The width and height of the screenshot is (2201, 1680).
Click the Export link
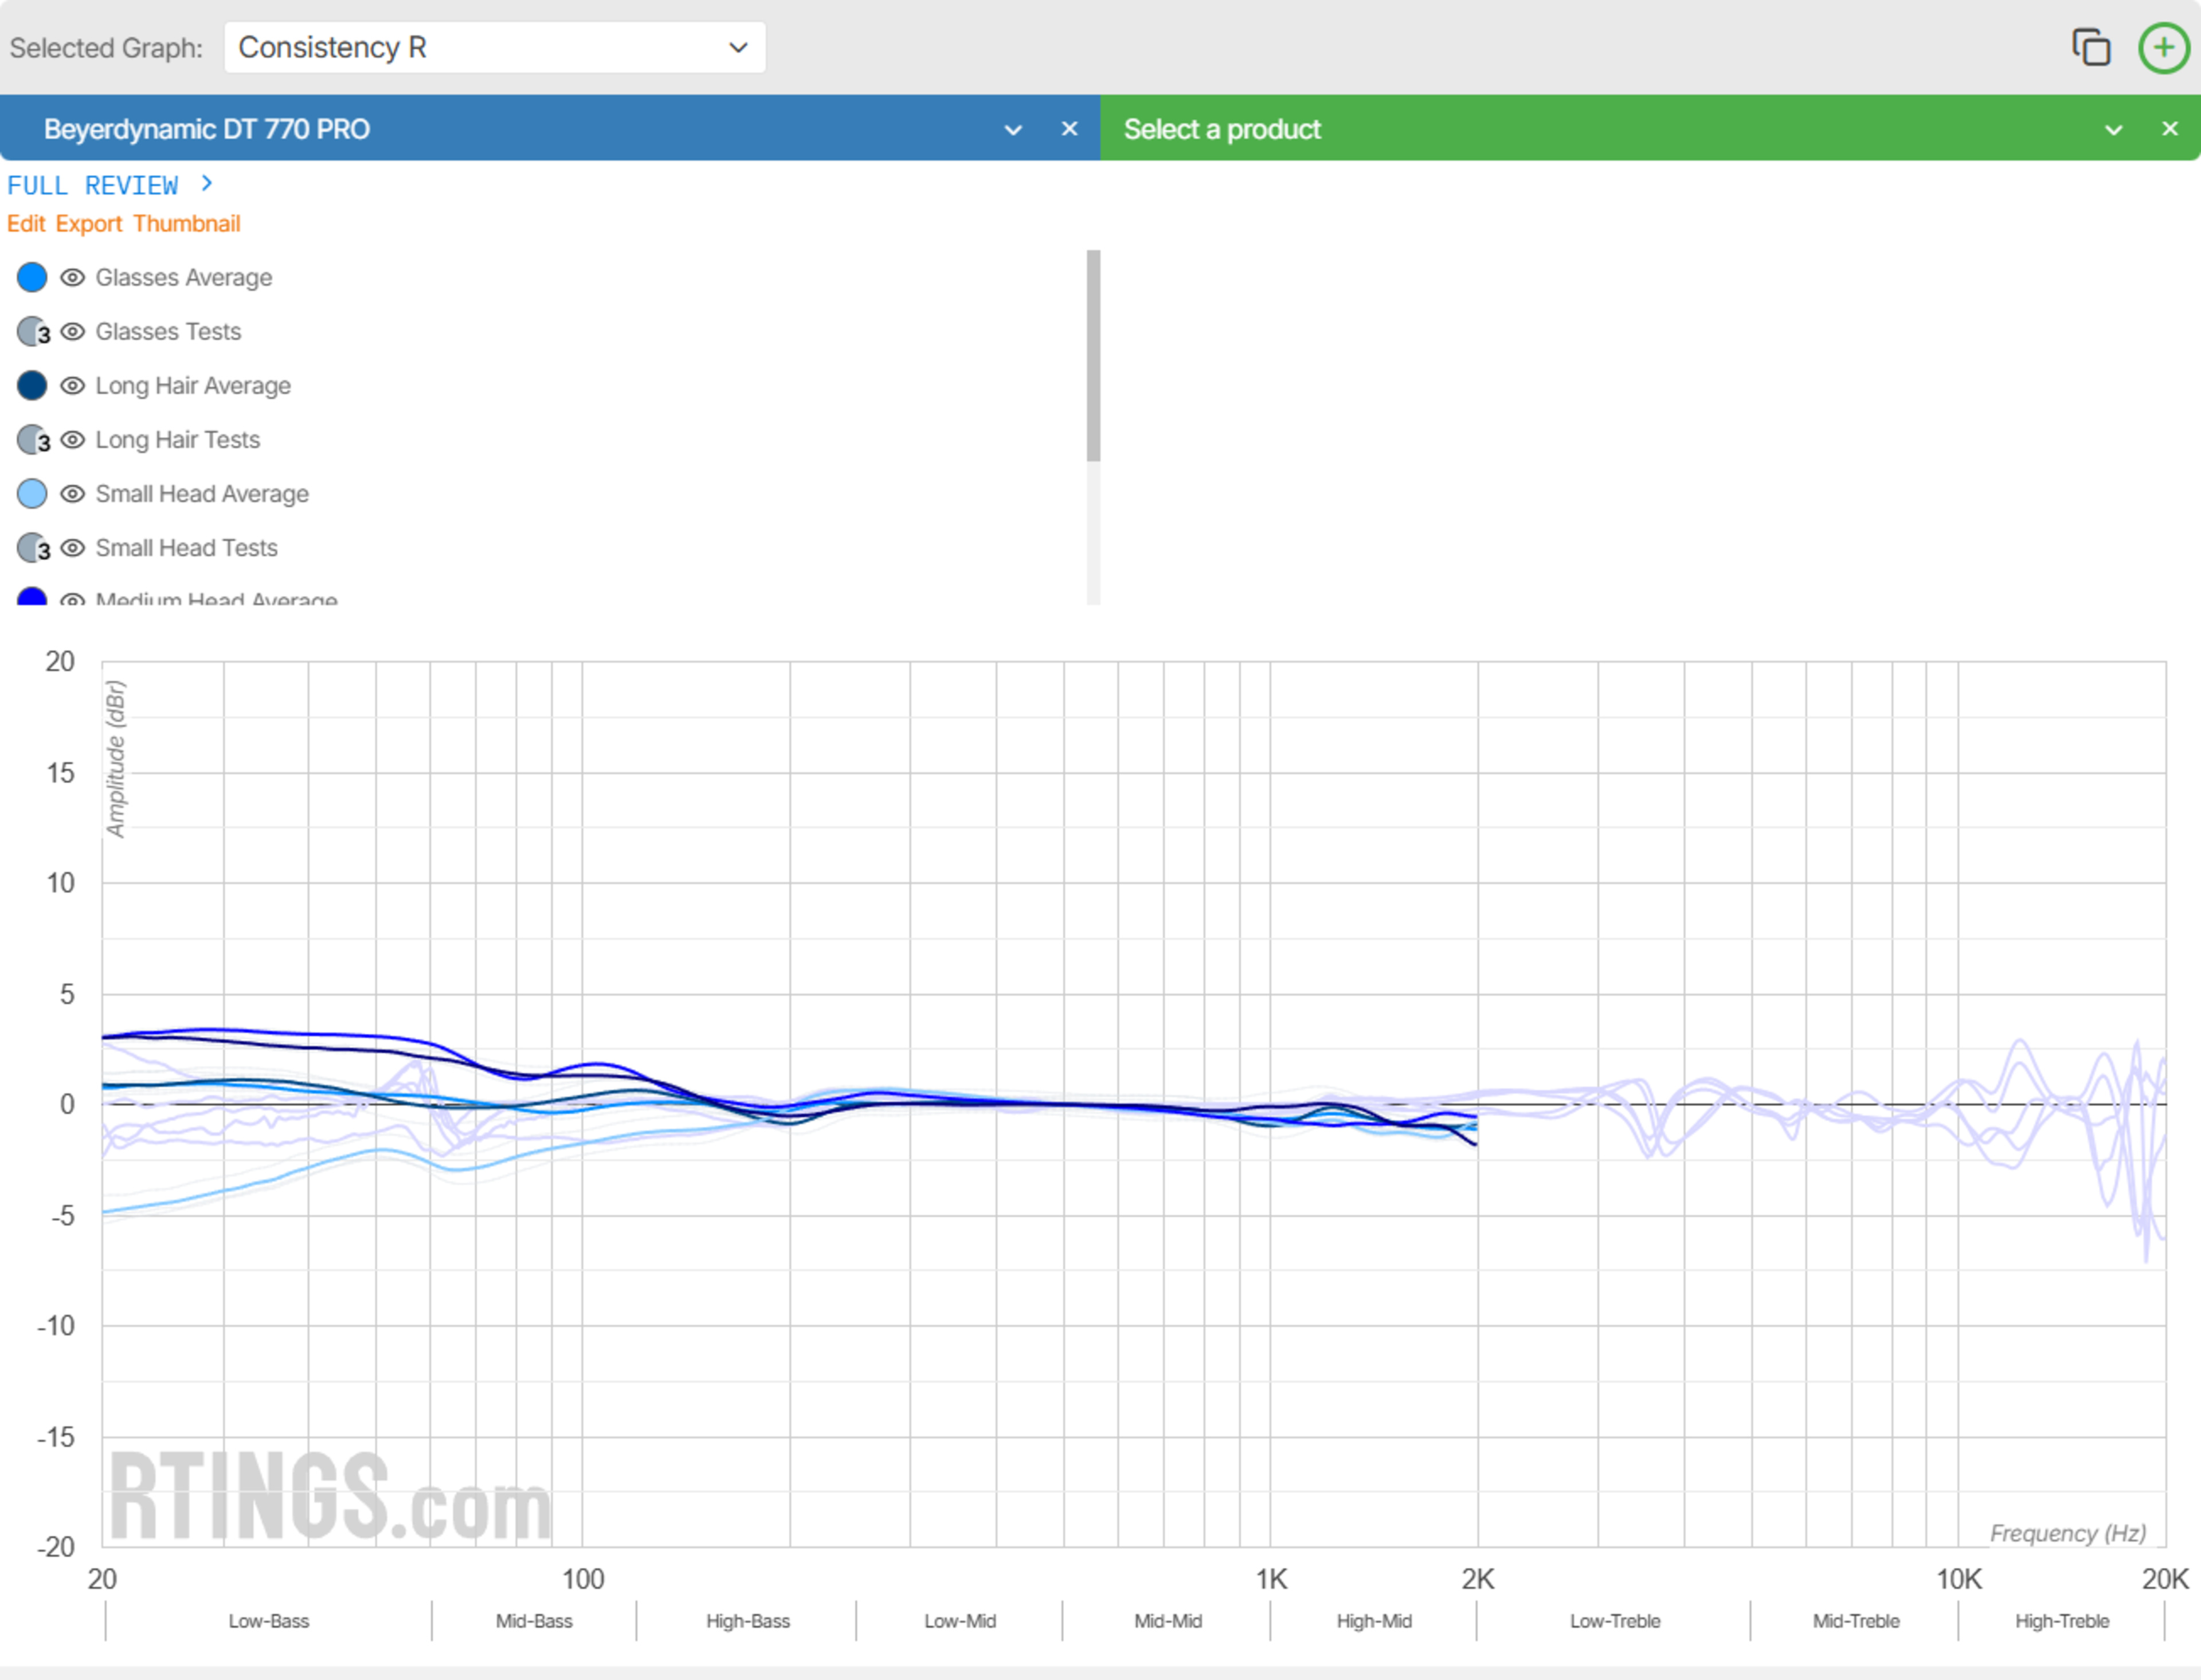pyautogui.click(x=89, y=223)
